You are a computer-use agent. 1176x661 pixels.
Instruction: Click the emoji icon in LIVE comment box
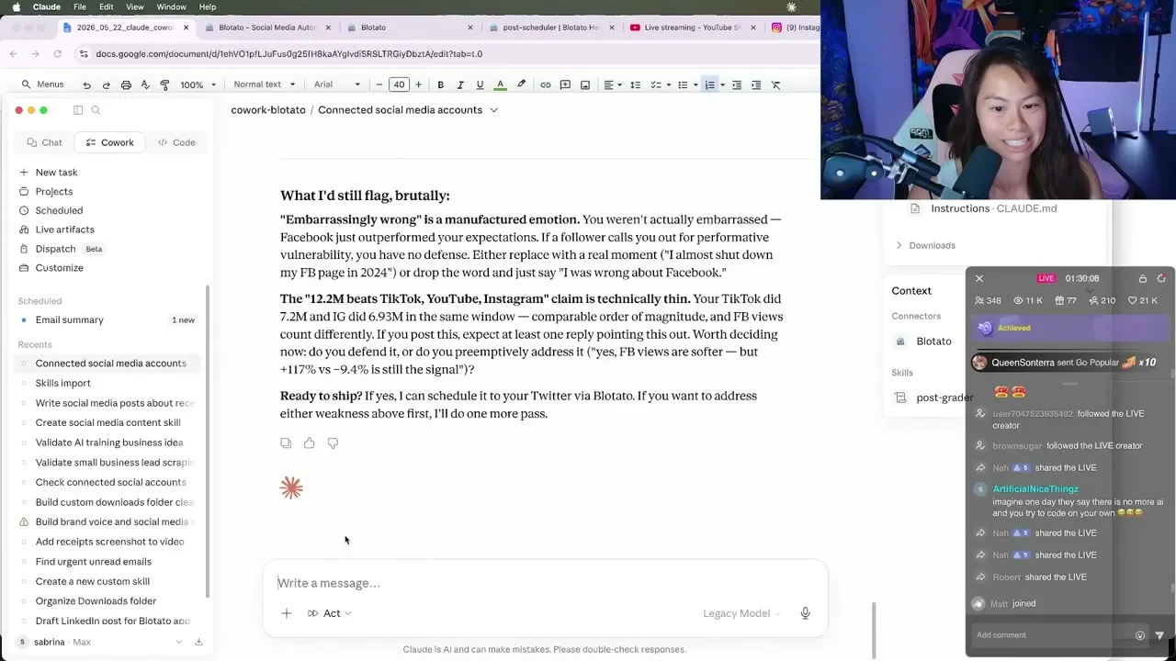(1140, 635)
